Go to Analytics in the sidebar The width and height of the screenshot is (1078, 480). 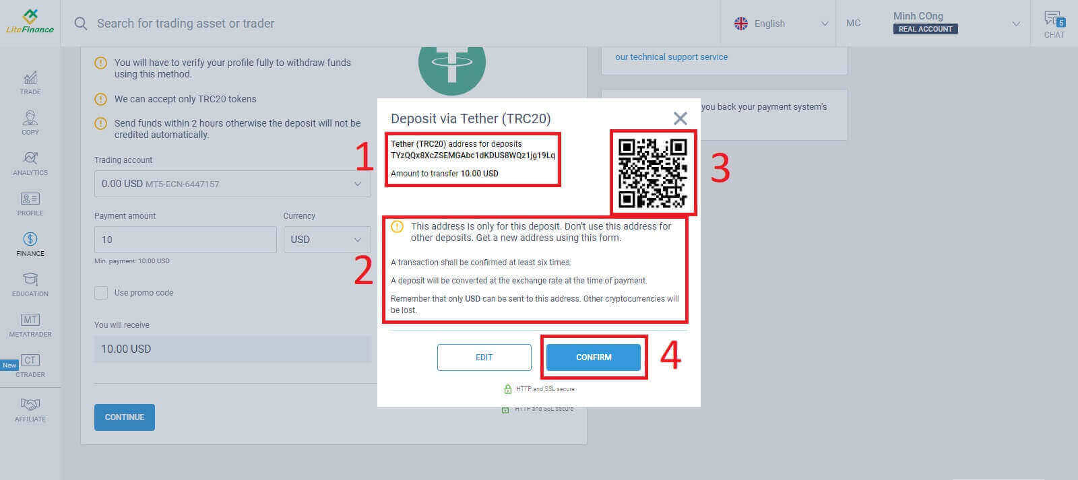tap(30, 163)
